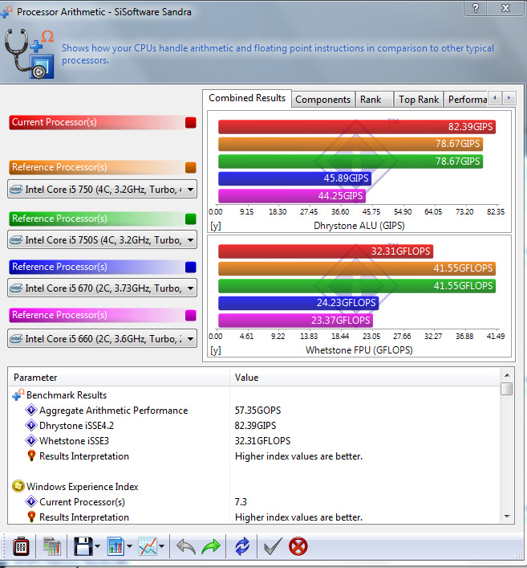This screenshot has height=568, width=527.
Task: Click the orange reference processor swatch
Action: (191, 167)
